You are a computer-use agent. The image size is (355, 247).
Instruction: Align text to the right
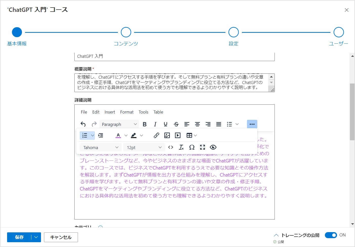click(x=208, y=124)
